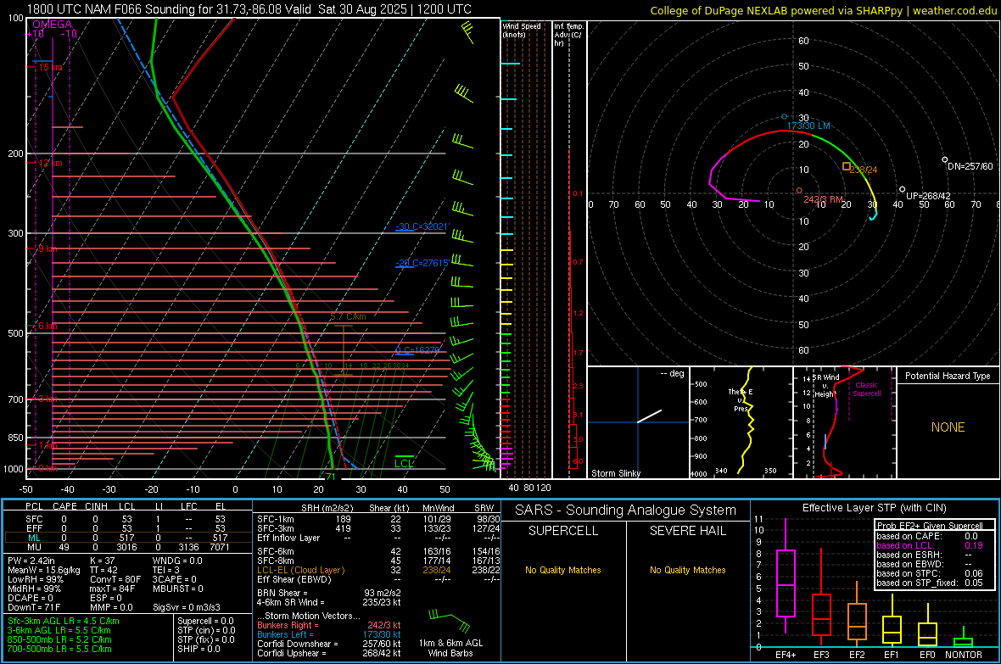Image resolution: width=1001 pixels, height=664 pixels.
Task: Click the DownT = 71F value
Action: (34, 607)
